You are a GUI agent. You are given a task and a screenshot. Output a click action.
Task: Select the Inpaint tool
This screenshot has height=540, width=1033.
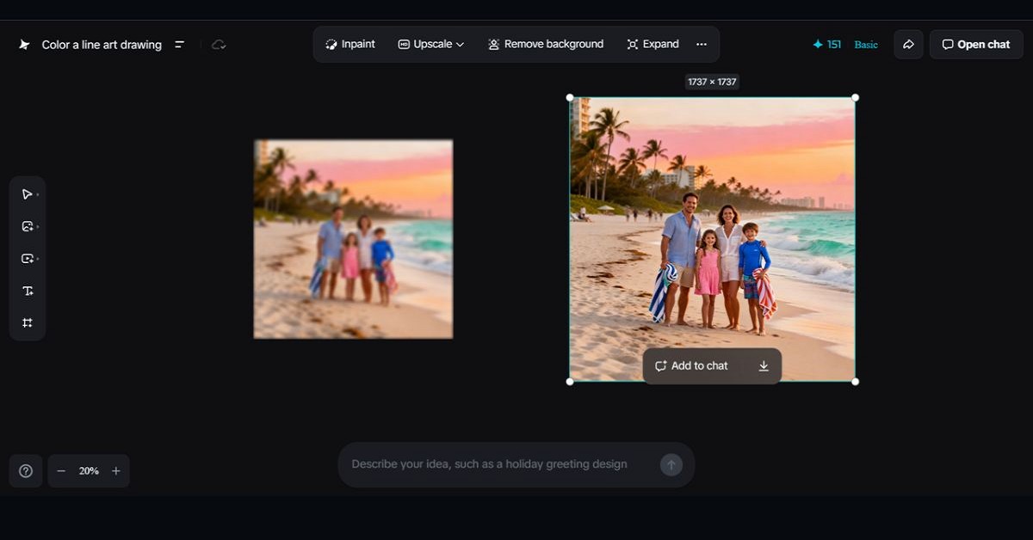349,44
